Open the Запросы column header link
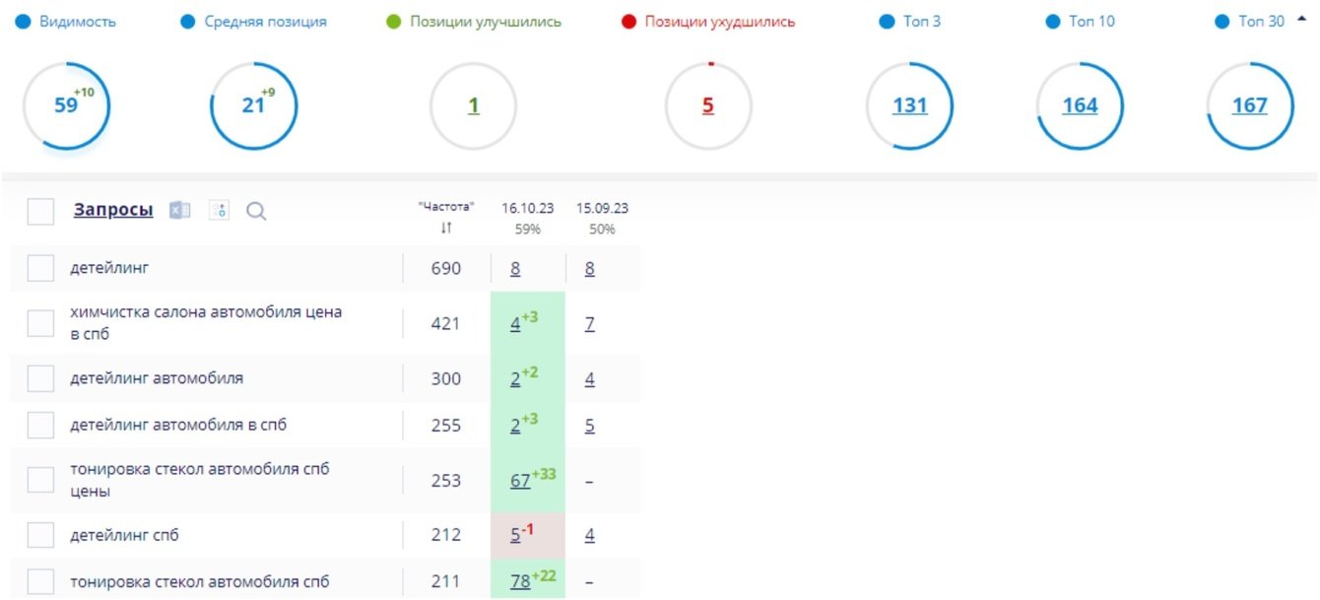The height and width of the screenshot is (600, 1320). click(x=113, y=210)
